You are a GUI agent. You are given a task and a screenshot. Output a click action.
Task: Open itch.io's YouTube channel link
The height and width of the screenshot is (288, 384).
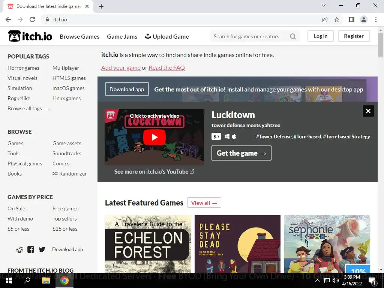pyautogui.click(x=154, y=172)
